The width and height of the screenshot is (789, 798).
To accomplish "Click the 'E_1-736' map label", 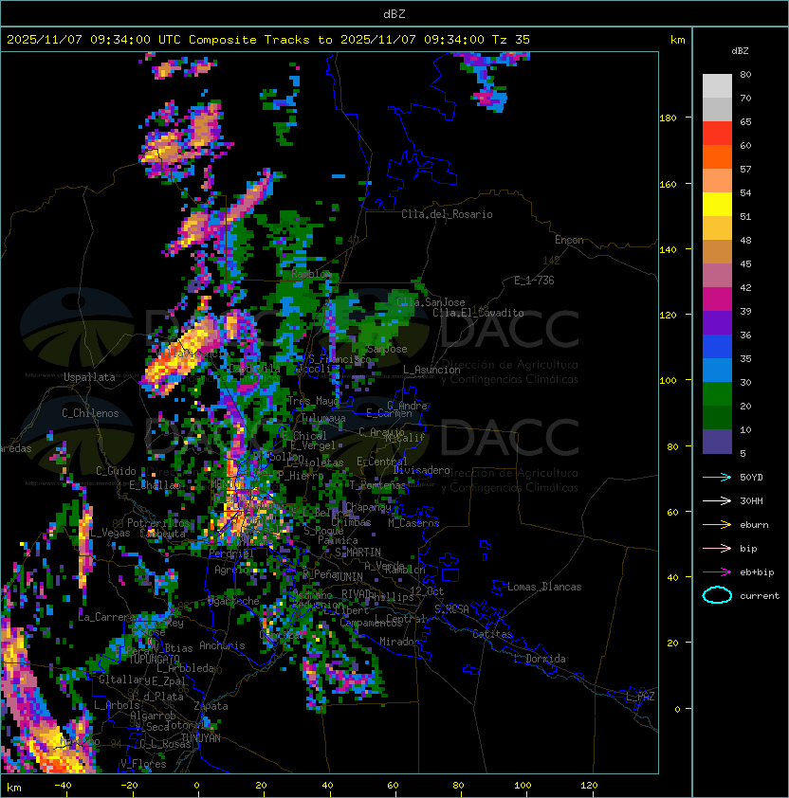I will 534,281.
